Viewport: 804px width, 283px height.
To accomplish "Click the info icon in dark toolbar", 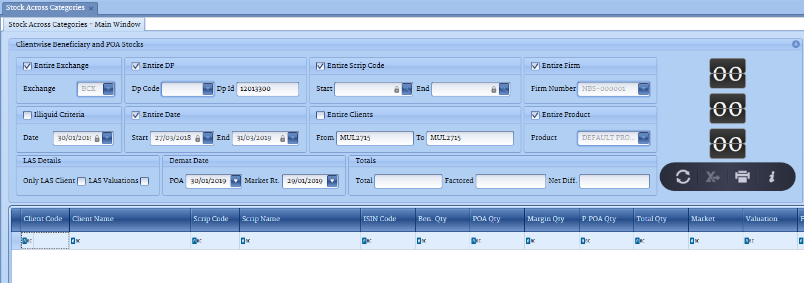I will click(771, 177).
